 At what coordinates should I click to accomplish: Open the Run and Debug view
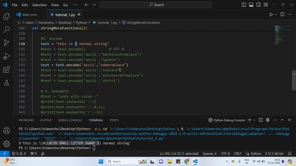tap(6, 56)
